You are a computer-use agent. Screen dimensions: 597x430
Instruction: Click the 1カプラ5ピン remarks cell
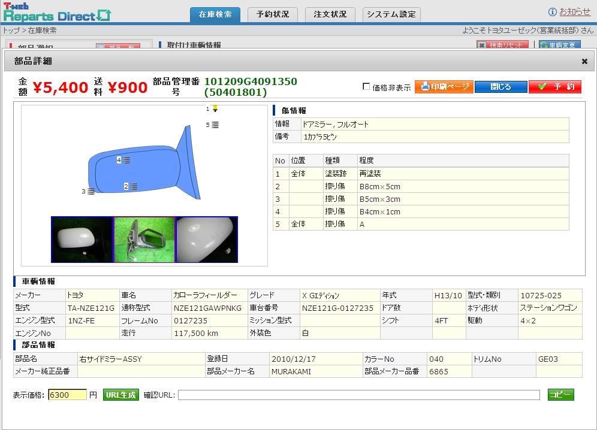pyautogui.click(x=435, y=137)
